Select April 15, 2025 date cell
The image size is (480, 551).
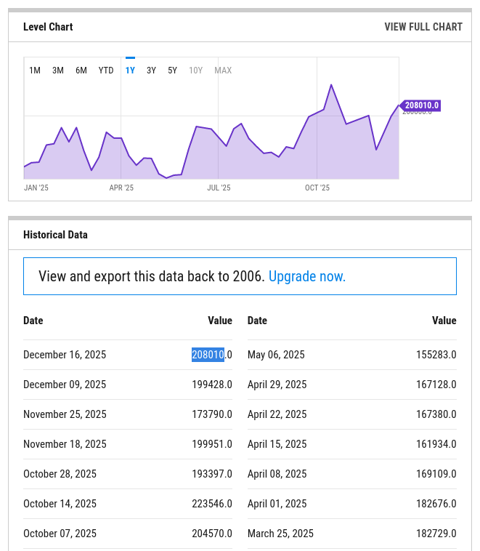point(277,444)
